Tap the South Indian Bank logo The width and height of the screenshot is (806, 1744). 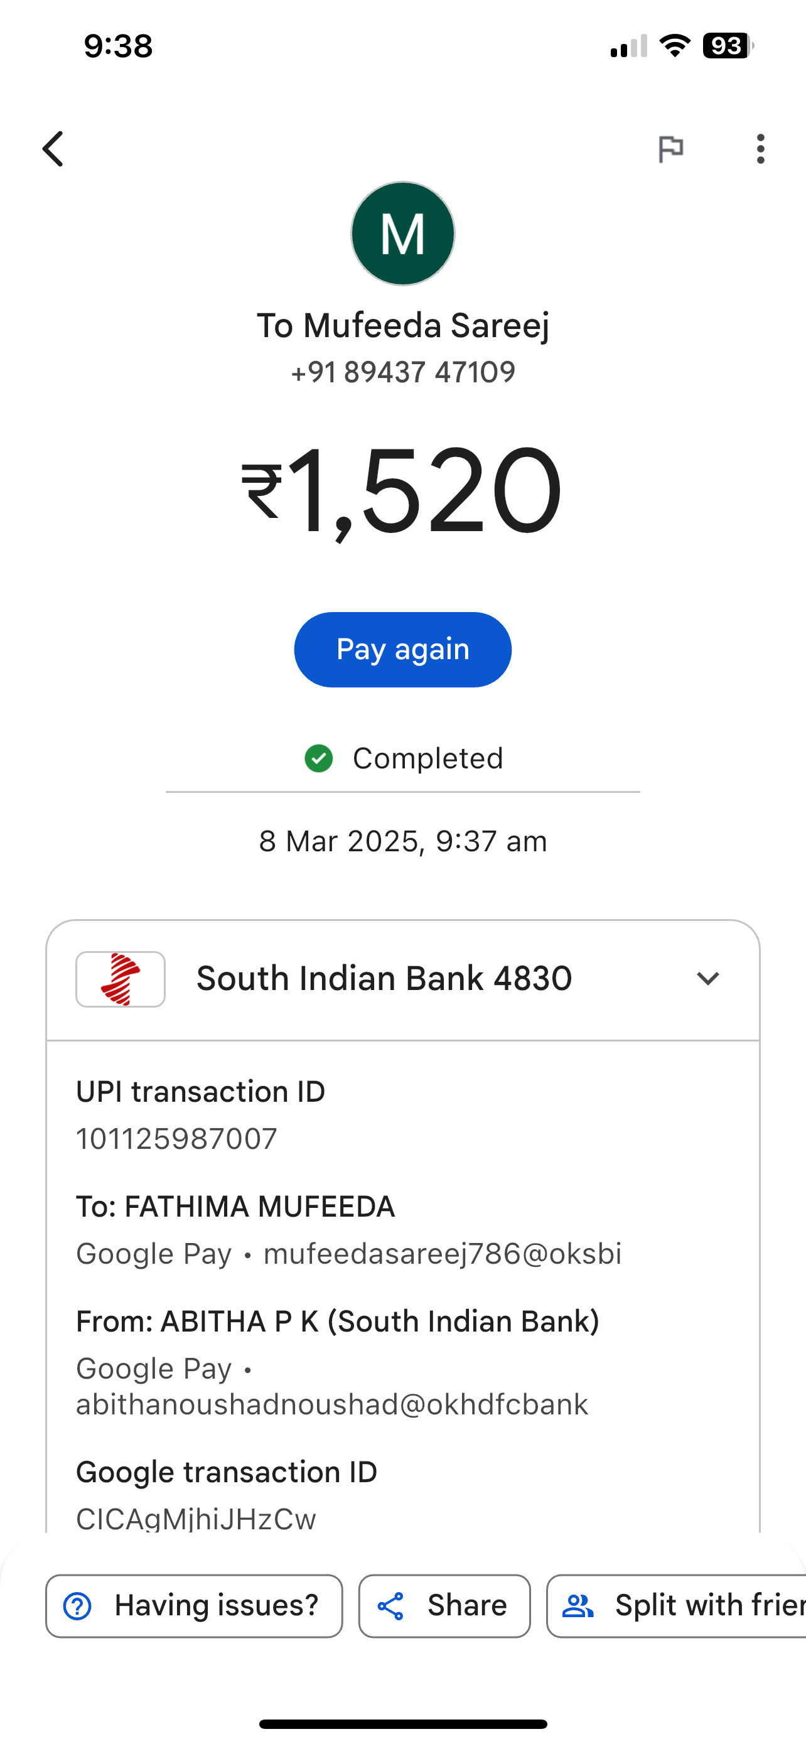pos(121,979)
